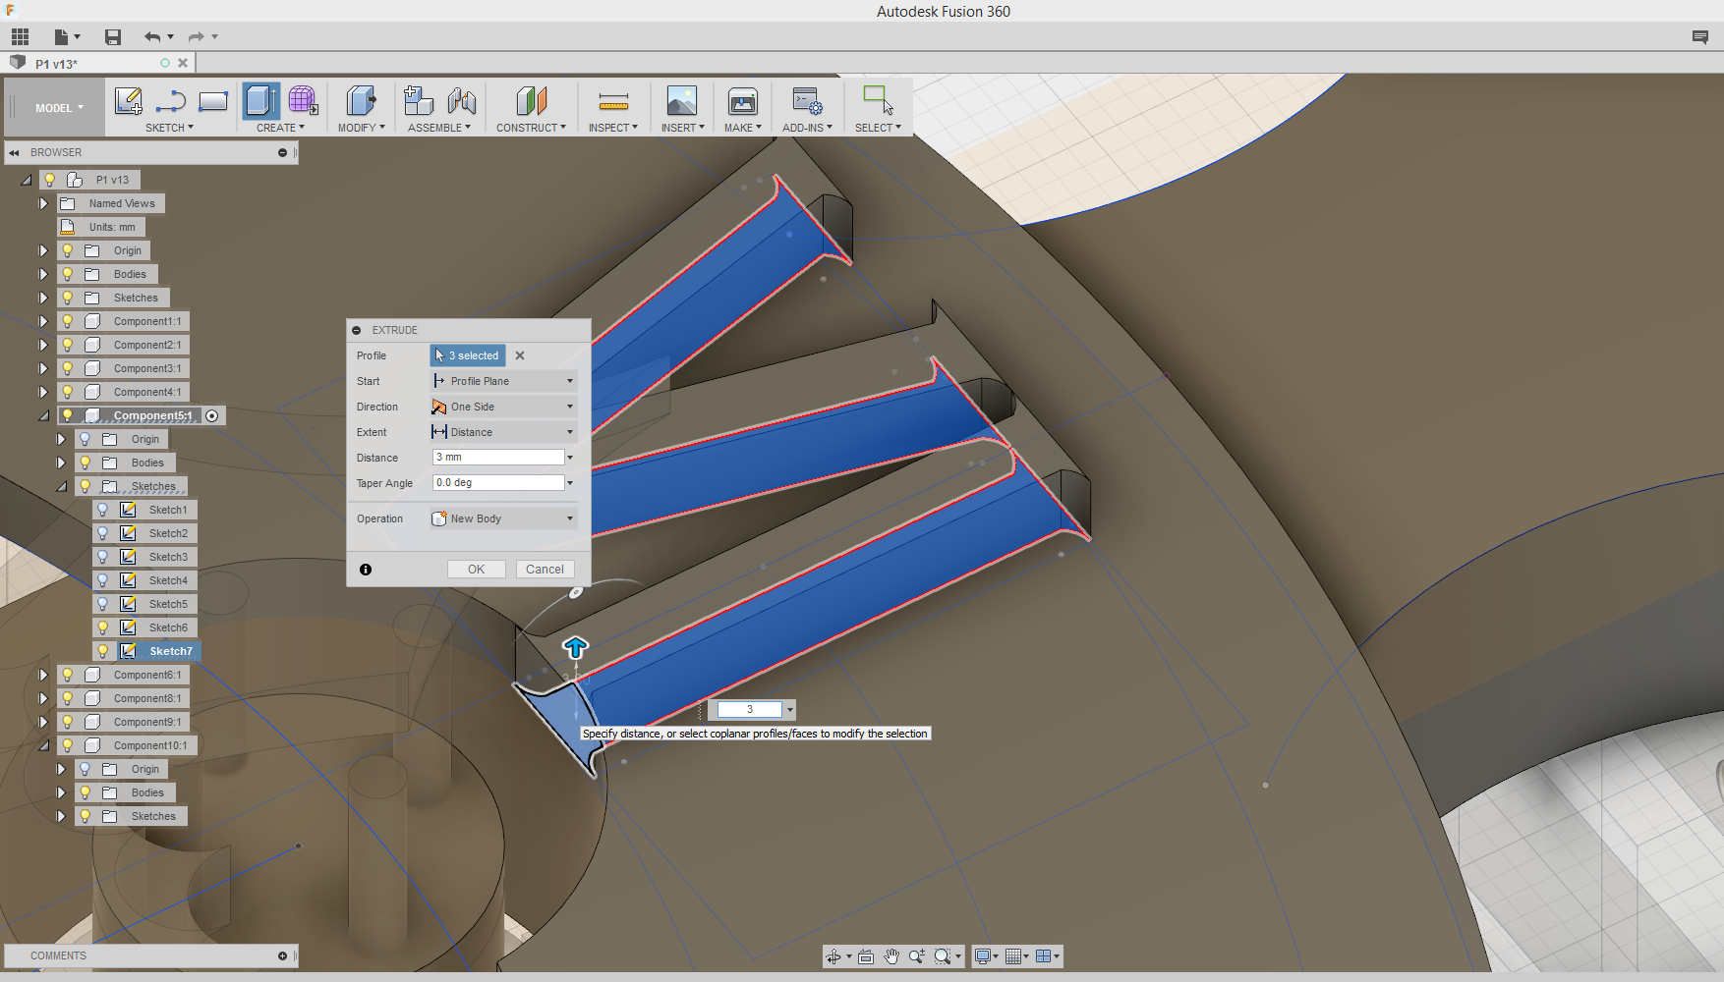Viewport: 1724px width, 982px height.
Task: Click the Taper Angle 0.0 deg field
Action: click(x=498, y=483)
